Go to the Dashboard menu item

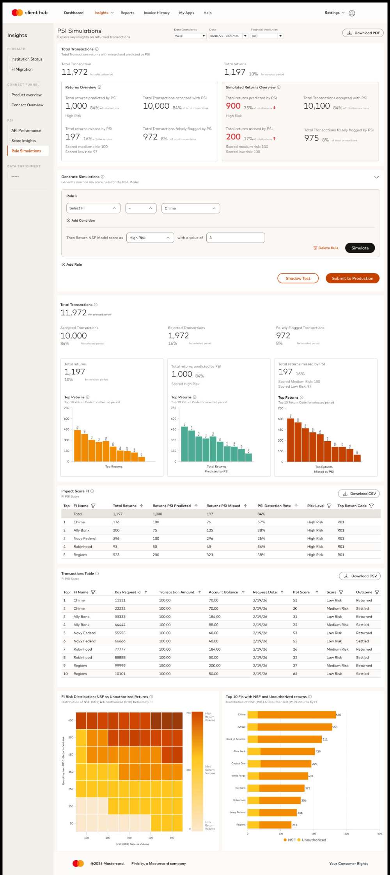[x=74, y=13]
